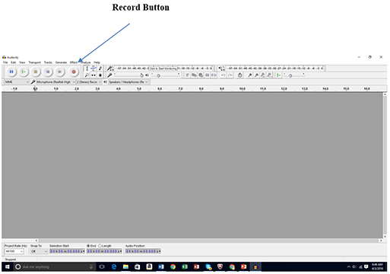The height and width of the screenshot is (274, 390).
Task: Click the Copy icon in edit toolbar
Action: coord(194,75)
